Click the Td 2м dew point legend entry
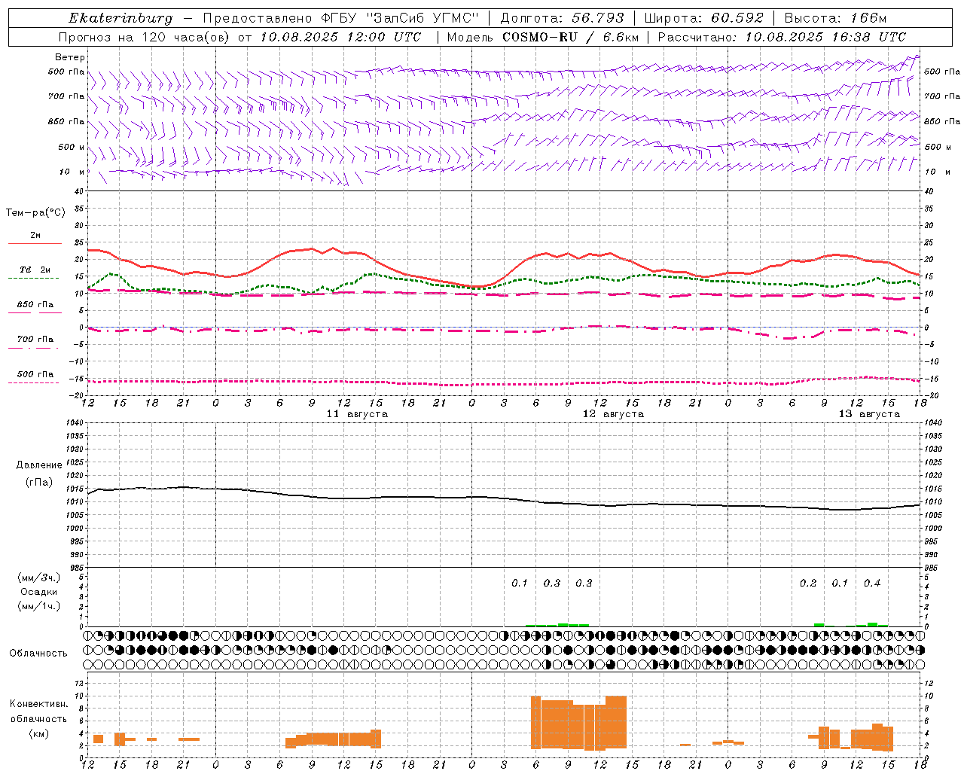Image resolution: width=964 pixels, height=771 pixels. [x=35, y=270]
